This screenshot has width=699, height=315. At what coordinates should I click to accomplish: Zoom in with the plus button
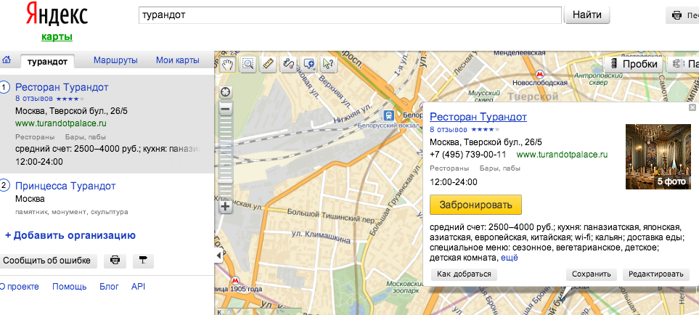coord(226,207)
